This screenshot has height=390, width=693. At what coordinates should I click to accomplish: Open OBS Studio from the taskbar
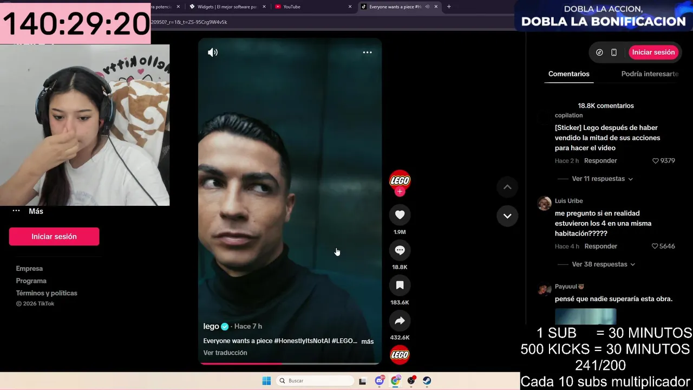[411, 381]
